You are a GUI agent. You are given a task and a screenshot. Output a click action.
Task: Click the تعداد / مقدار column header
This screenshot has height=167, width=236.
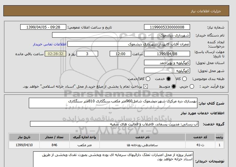tap(54, 137)
